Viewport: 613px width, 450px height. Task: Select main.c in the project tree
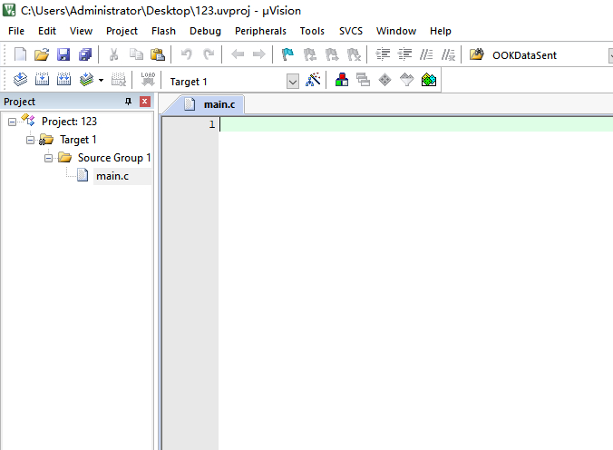coord(112,176)
